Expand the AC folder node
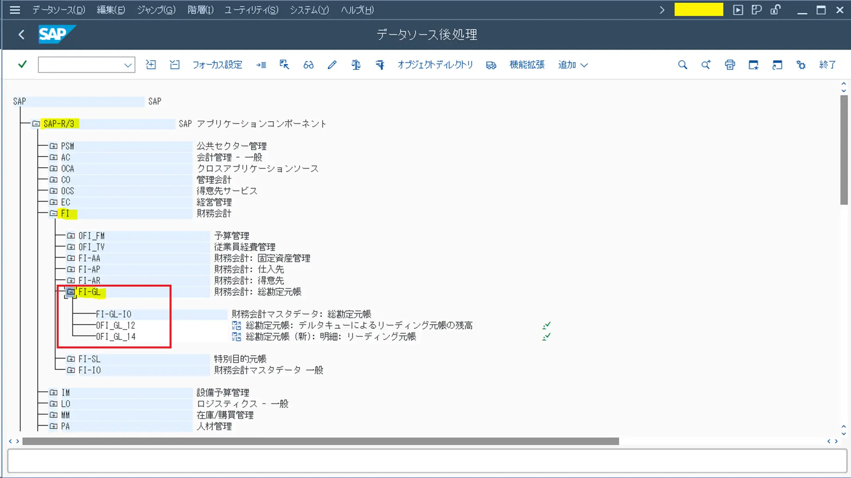This screenshot has height=478, width=851. [x=53, y=157]
